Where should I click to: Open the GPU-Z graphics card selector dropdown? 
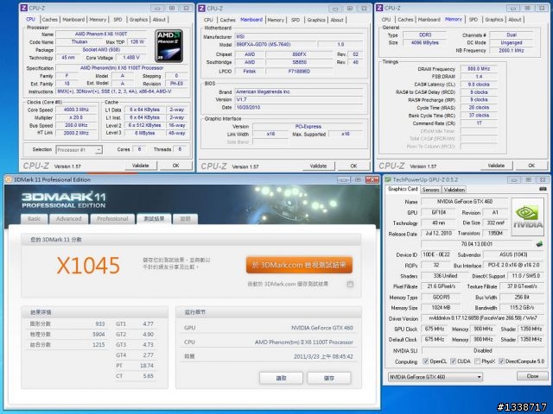tap(435, 377)
